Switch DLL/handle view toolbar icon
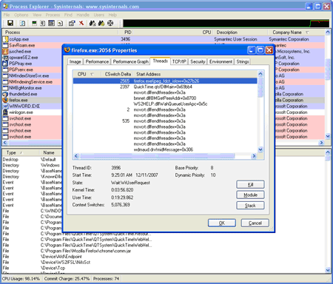Viewport: 333px width, 284px height. pyautogui.click(x=60, y=23)
